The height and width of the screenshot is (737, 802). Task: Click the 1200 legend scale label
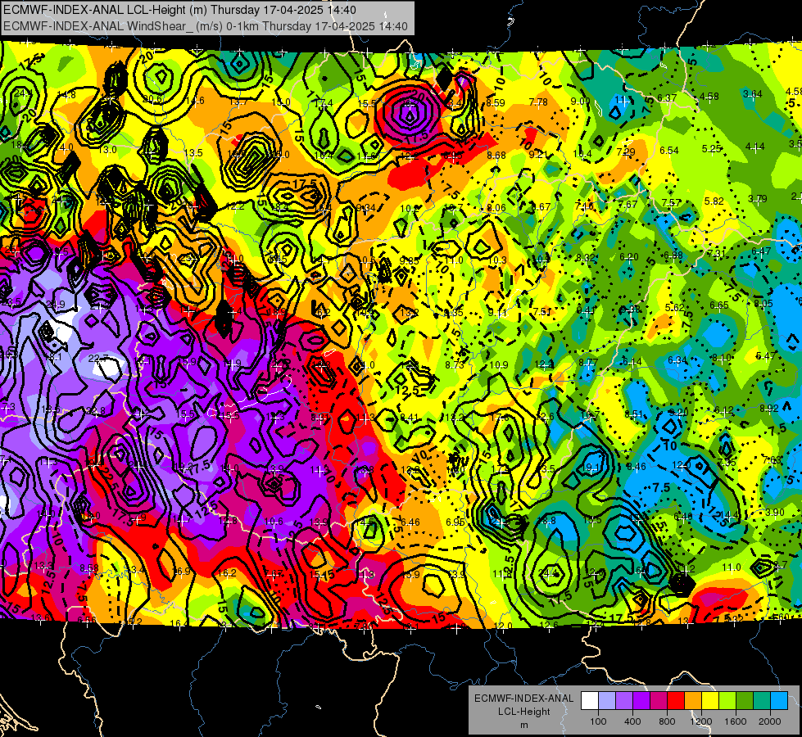pos(701,721)
